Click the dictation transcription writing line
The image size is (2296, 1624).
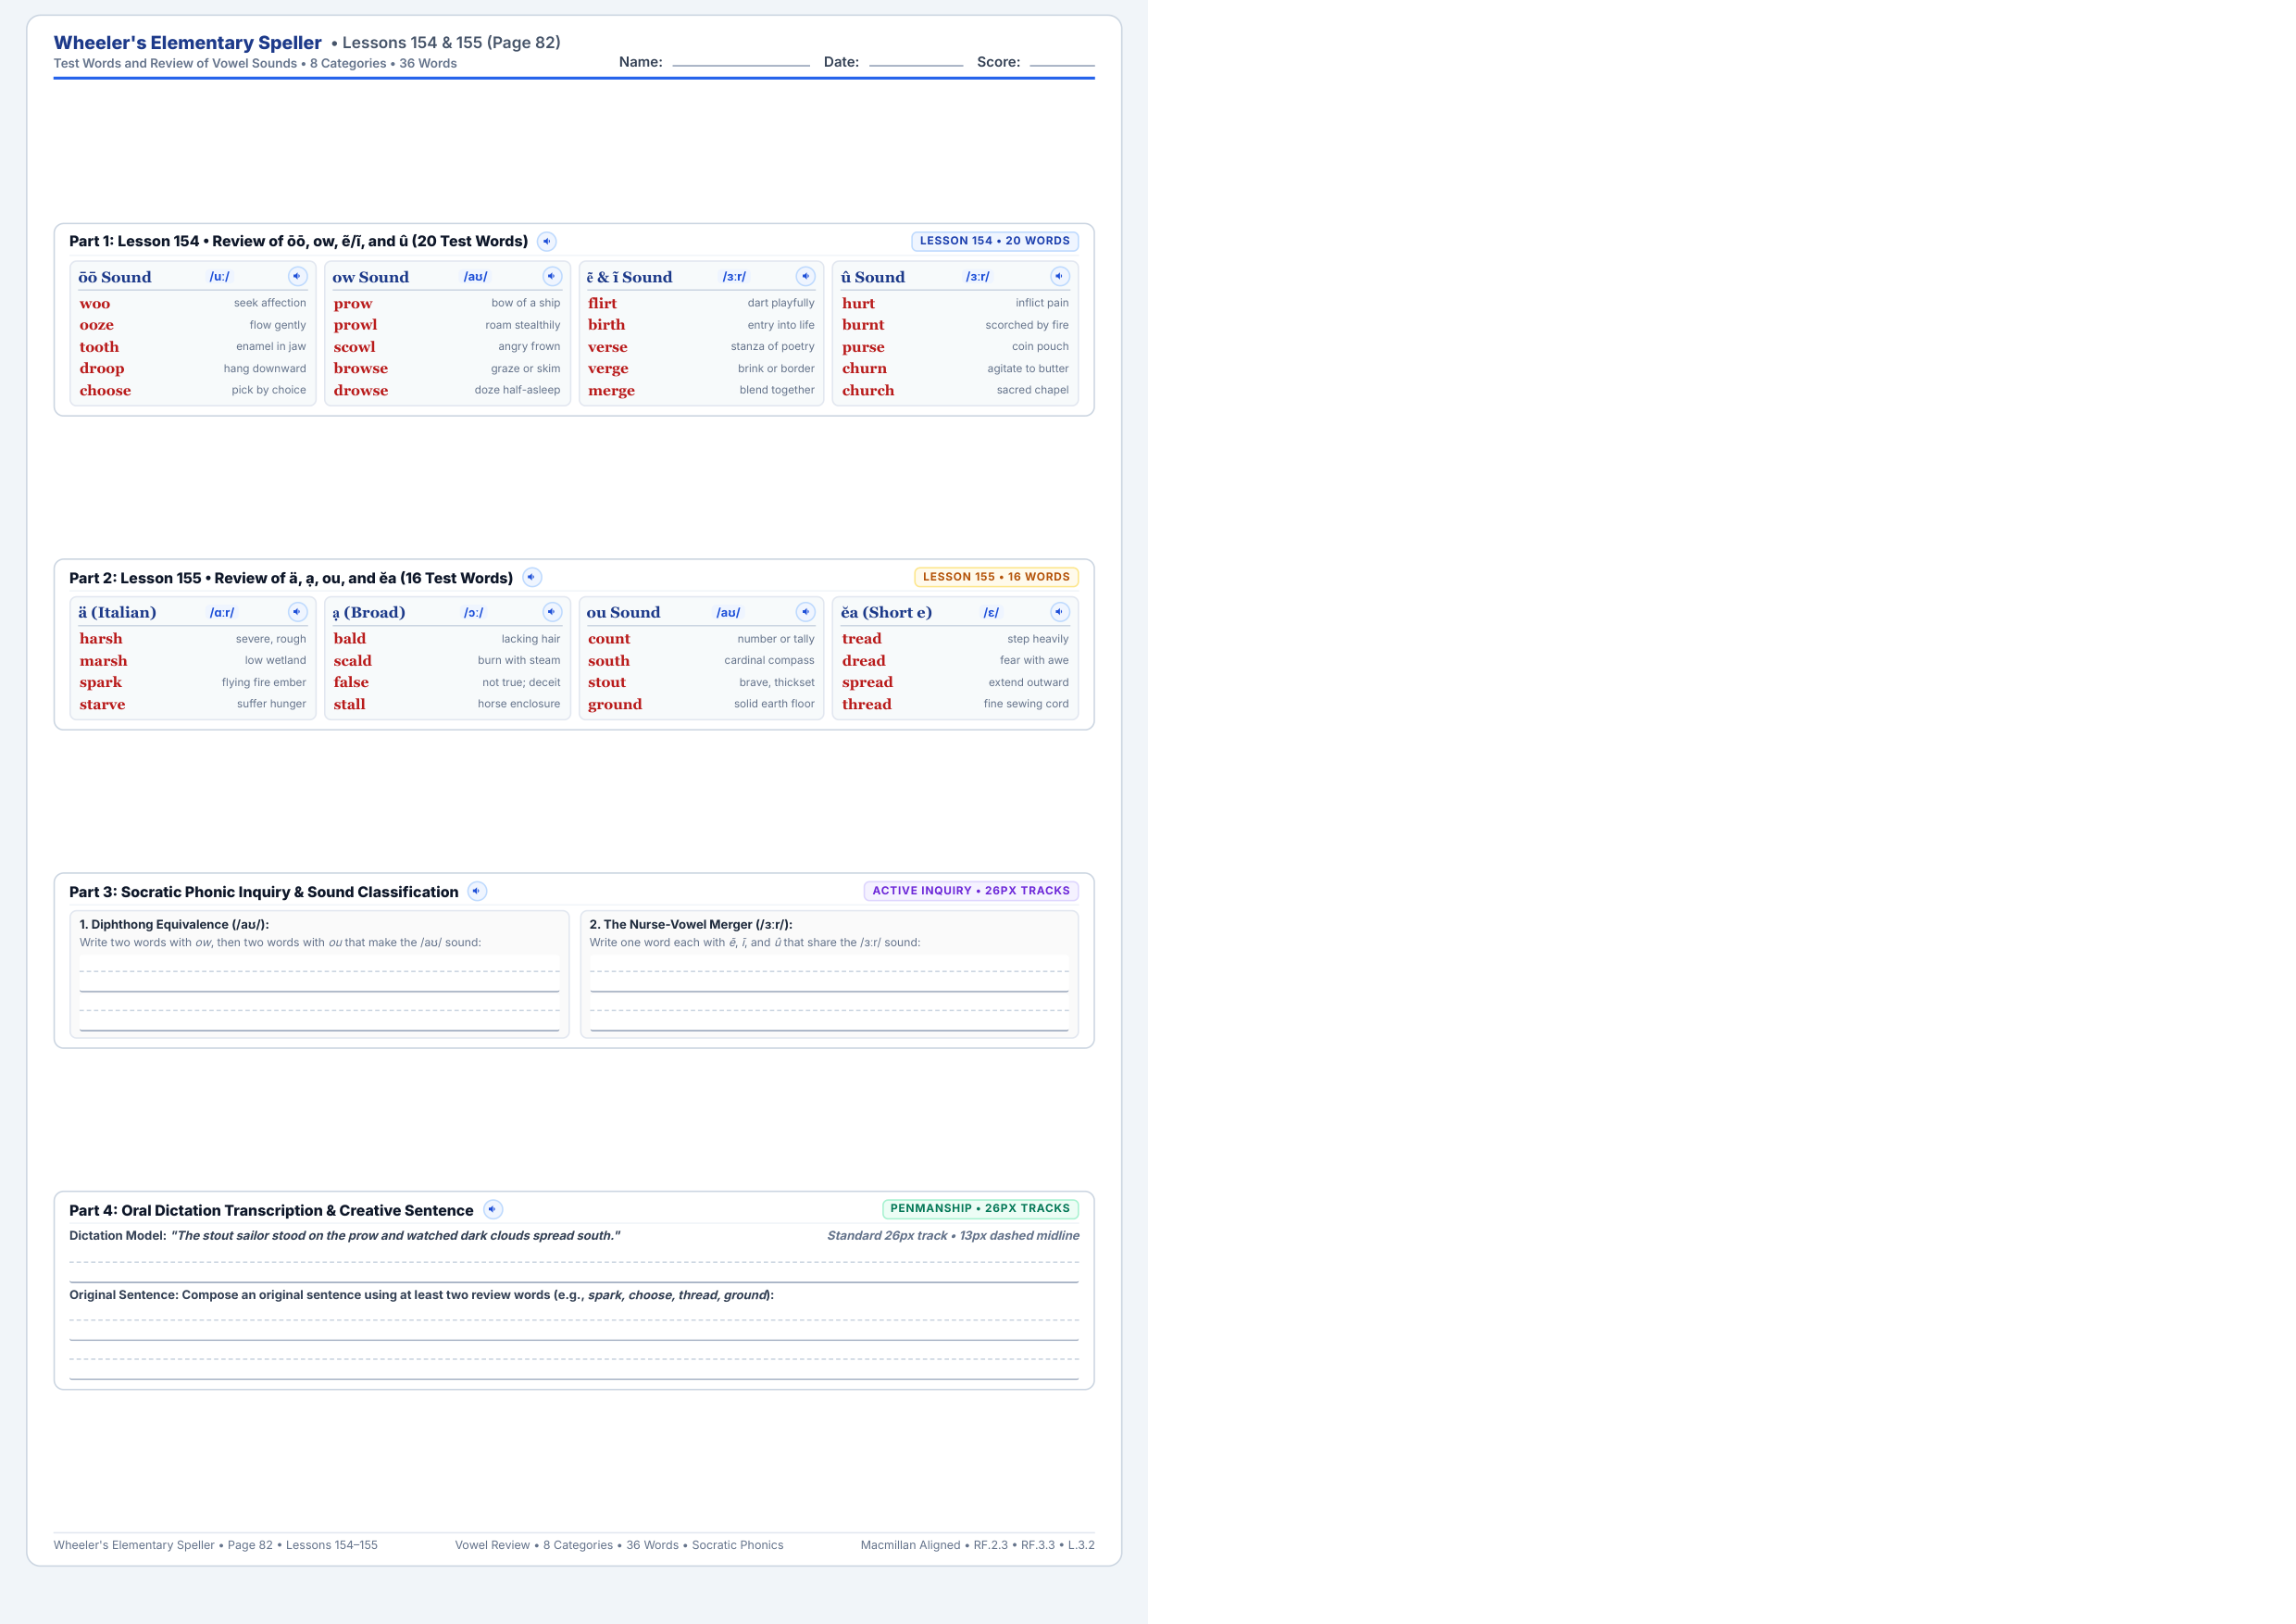574,1265
